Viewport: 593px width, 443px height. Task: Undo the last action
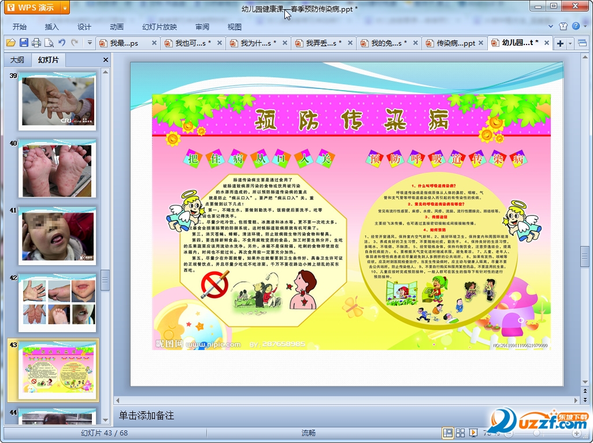pyautogui.click(x=62, y=43)
